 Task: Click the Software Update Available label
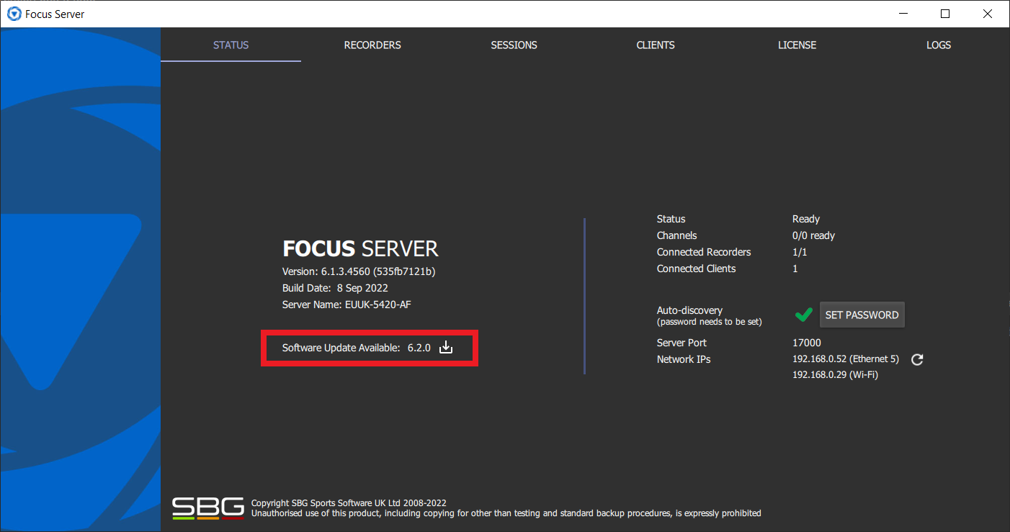[x=341, y=348]
